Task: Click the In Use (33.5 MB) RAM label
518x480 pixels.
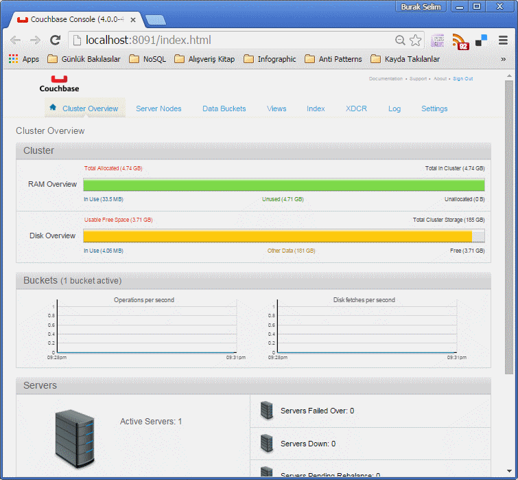Action: [x=104, y=199]
